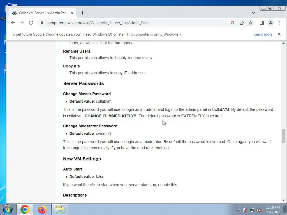The image size is (287, 215).
Task: Open a new tab with the plus button
Action: click(x=82, y=13)
